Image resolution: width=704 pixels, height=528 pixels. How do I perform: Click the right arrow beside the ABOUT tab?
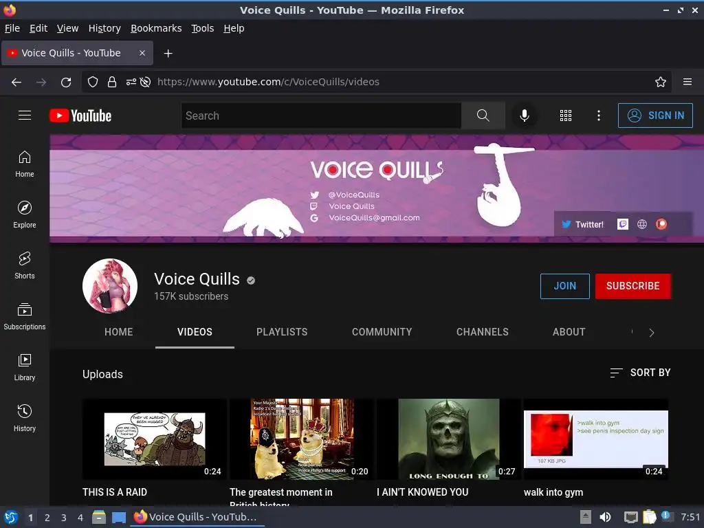pos(652,332)
